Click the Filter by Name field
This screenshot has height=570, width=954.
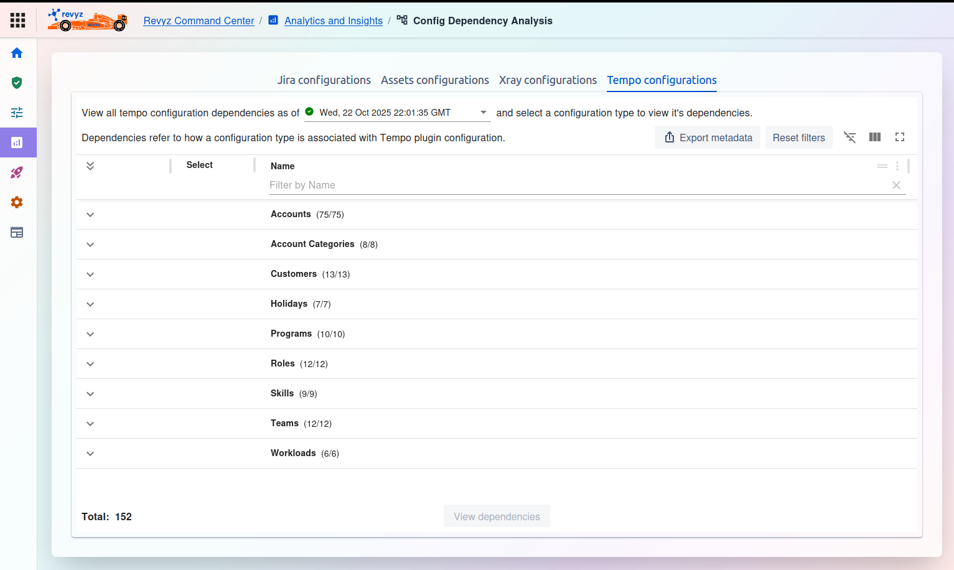pyautogui.click(x=579, y=185)
